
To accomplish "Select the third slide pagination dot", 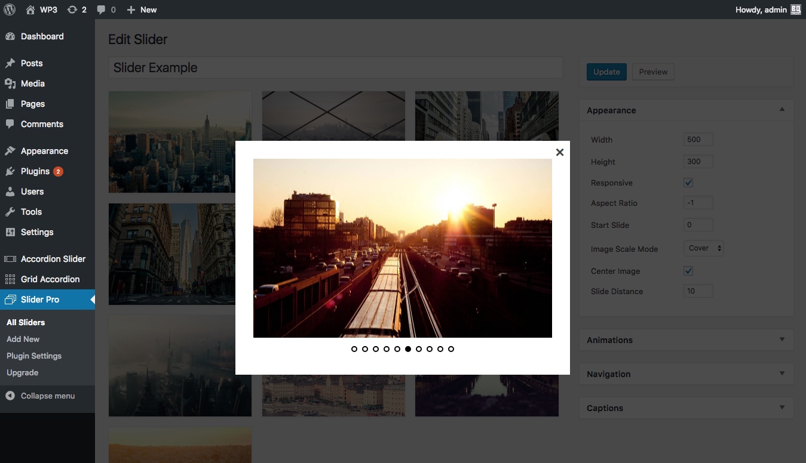I will click(x=376, y=349).
